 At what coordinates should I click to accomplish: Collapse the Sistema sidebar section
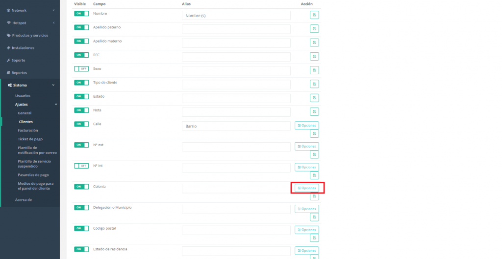(x=30, y=85)
